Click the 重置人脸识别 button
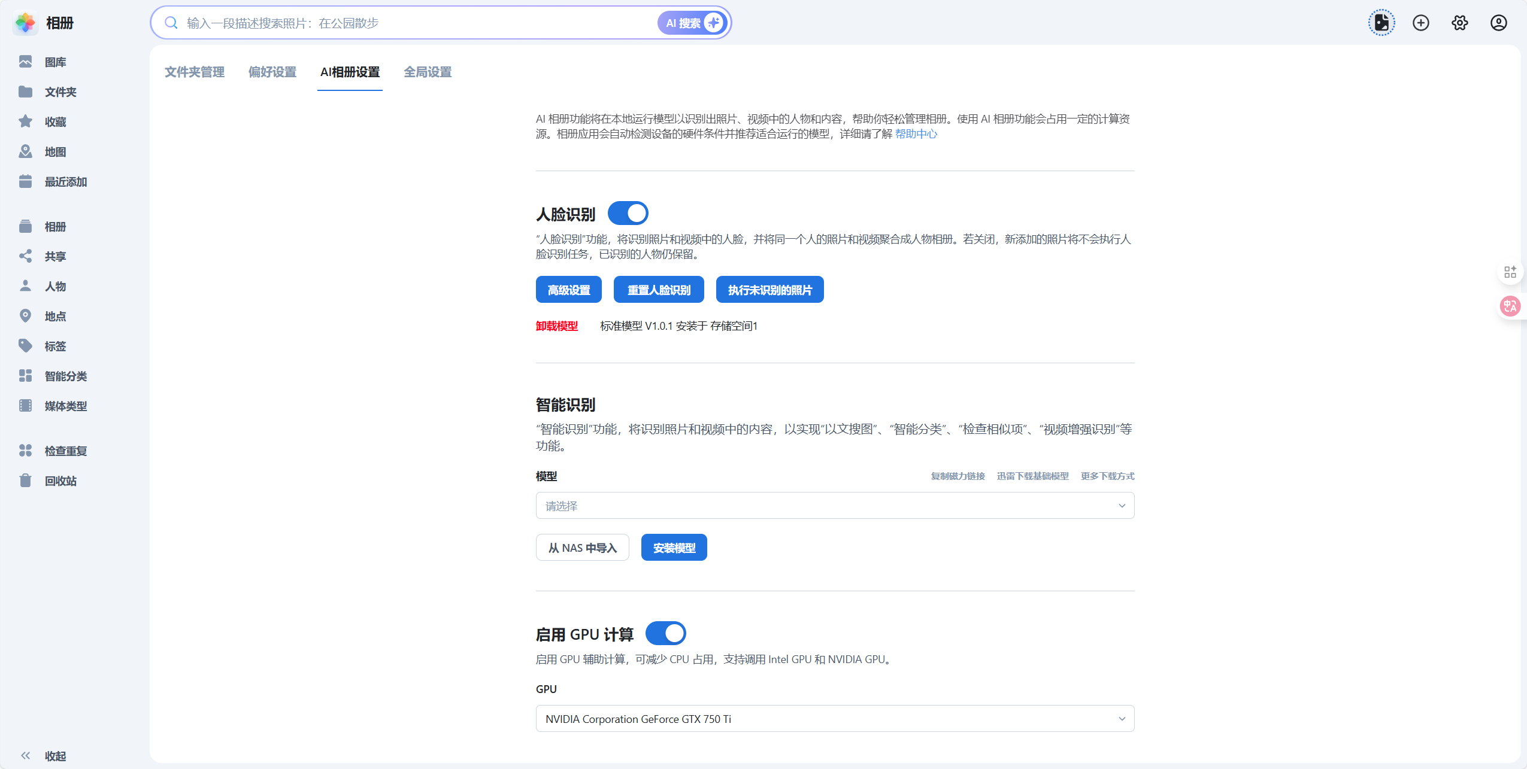The image size is (1527, 769). pos(659,290)
